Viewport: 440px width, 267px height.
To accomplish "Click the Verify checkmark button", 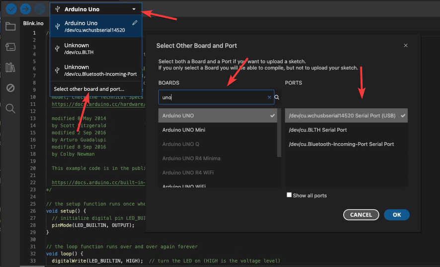I will (11, 9).
